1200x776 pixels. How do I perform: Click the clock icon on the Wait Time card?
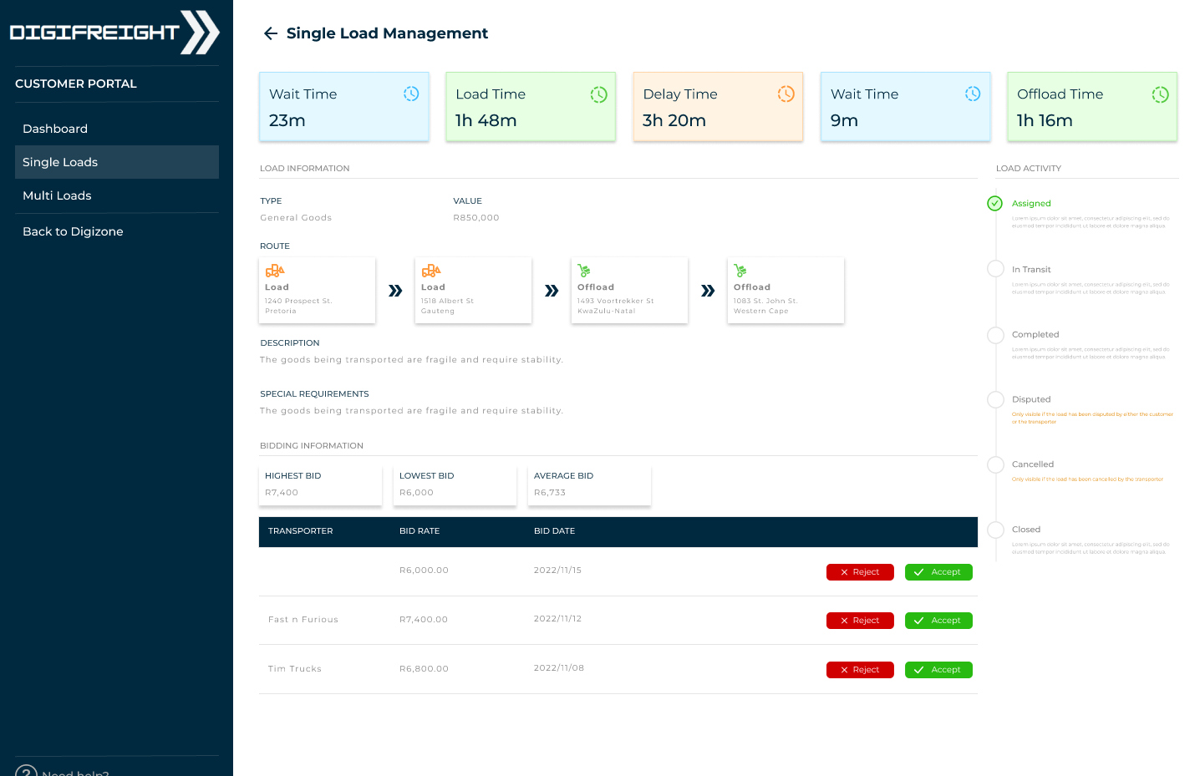(411, 94)
